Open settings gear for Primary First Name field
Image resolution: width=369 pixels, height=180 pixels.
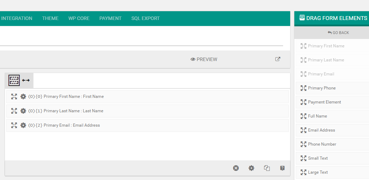click(x=23, y=96)
